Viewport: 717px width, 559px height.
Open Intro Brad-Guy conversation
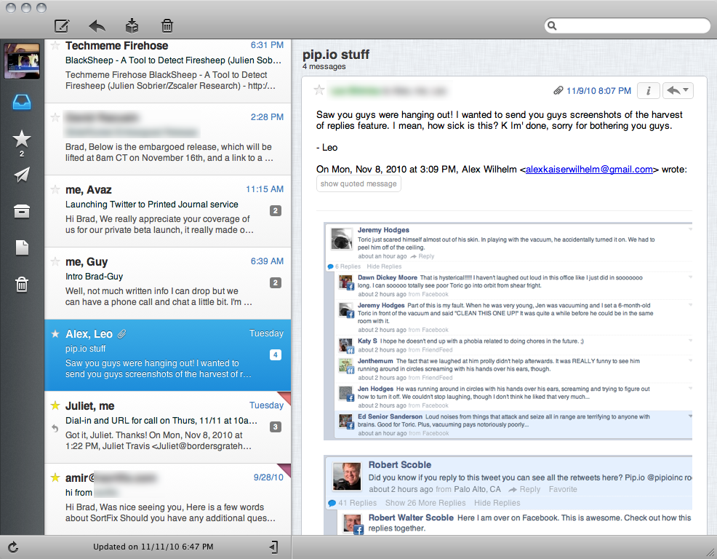(x=168, y=283)
